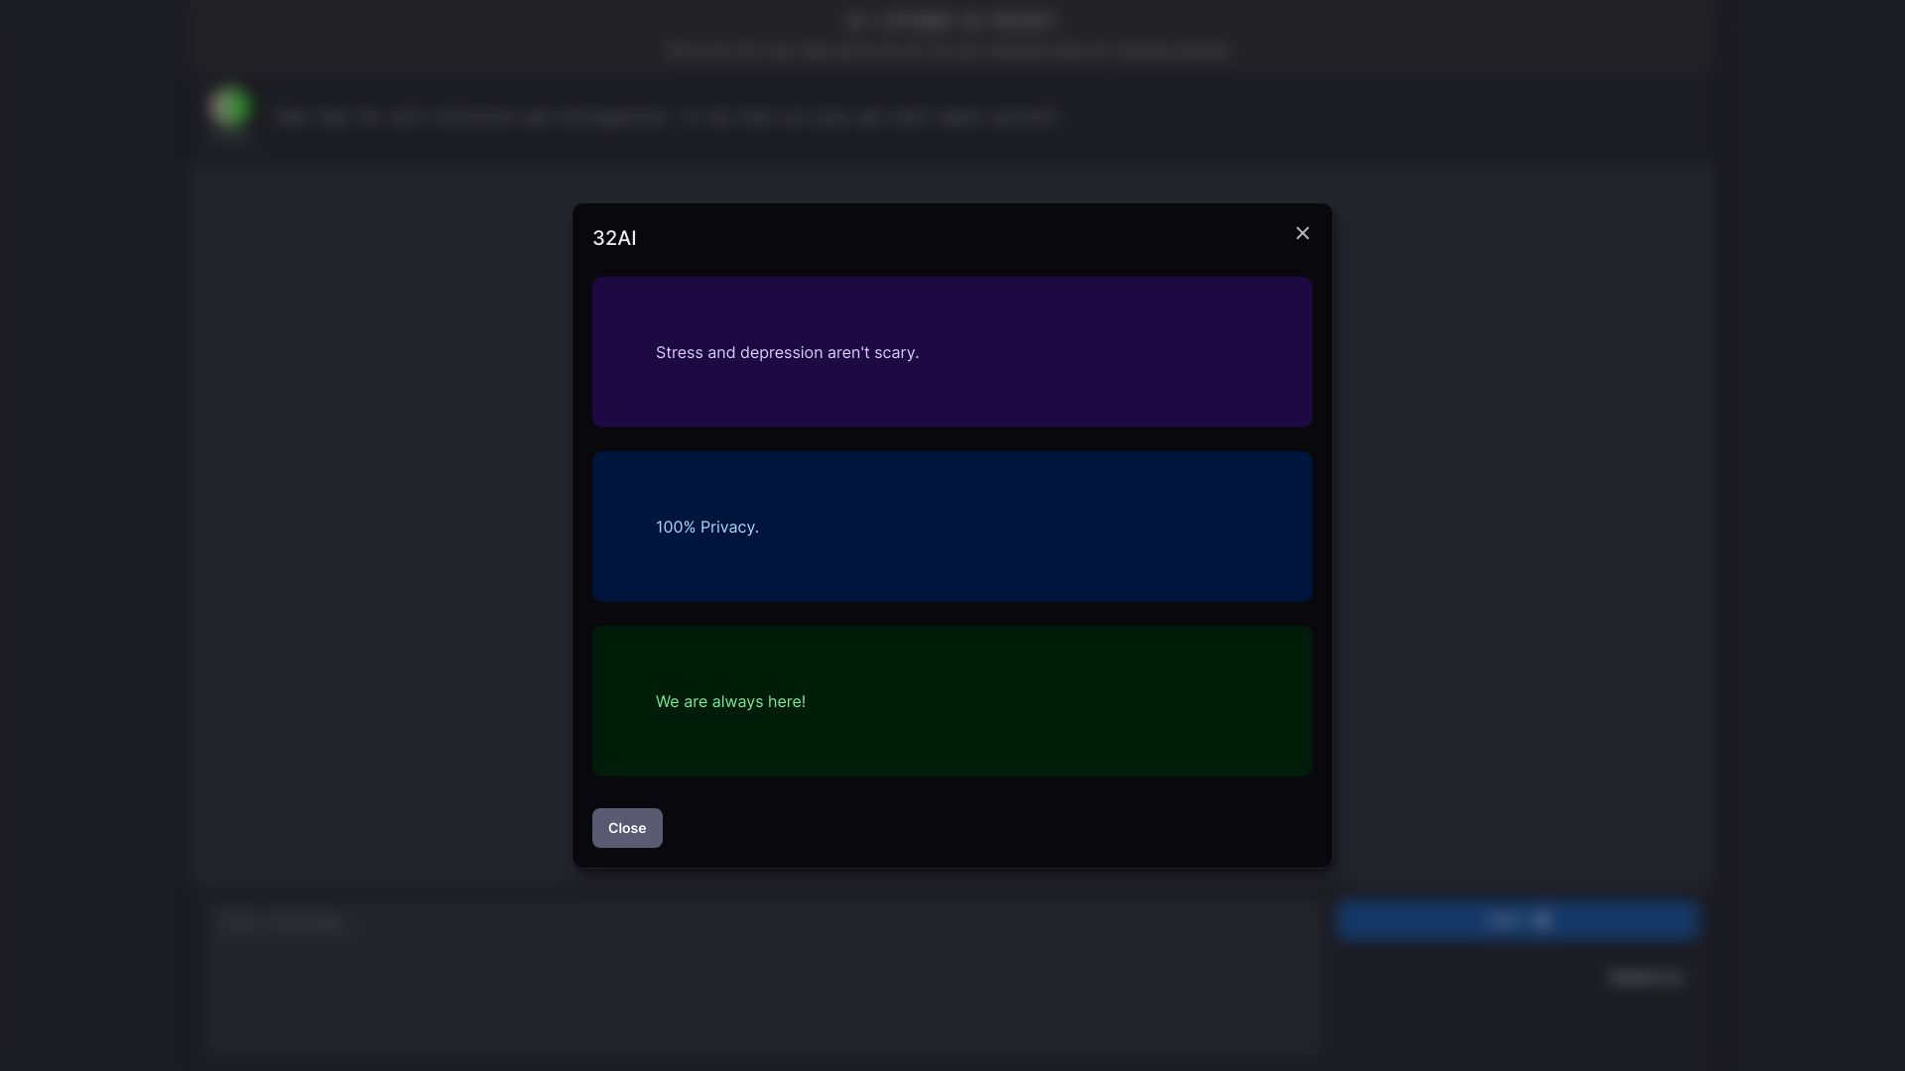The image size is (1905, 1071).
Task: Click the circular icon on the blue action bar
Action: (1541, 919)
